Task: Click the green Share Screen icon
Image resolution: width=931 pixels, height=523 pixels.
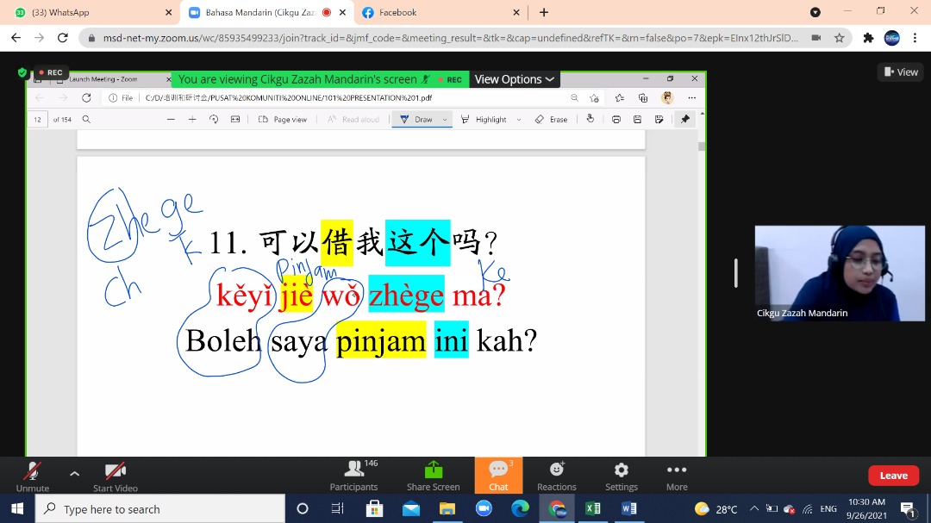Action: [433, 470]
